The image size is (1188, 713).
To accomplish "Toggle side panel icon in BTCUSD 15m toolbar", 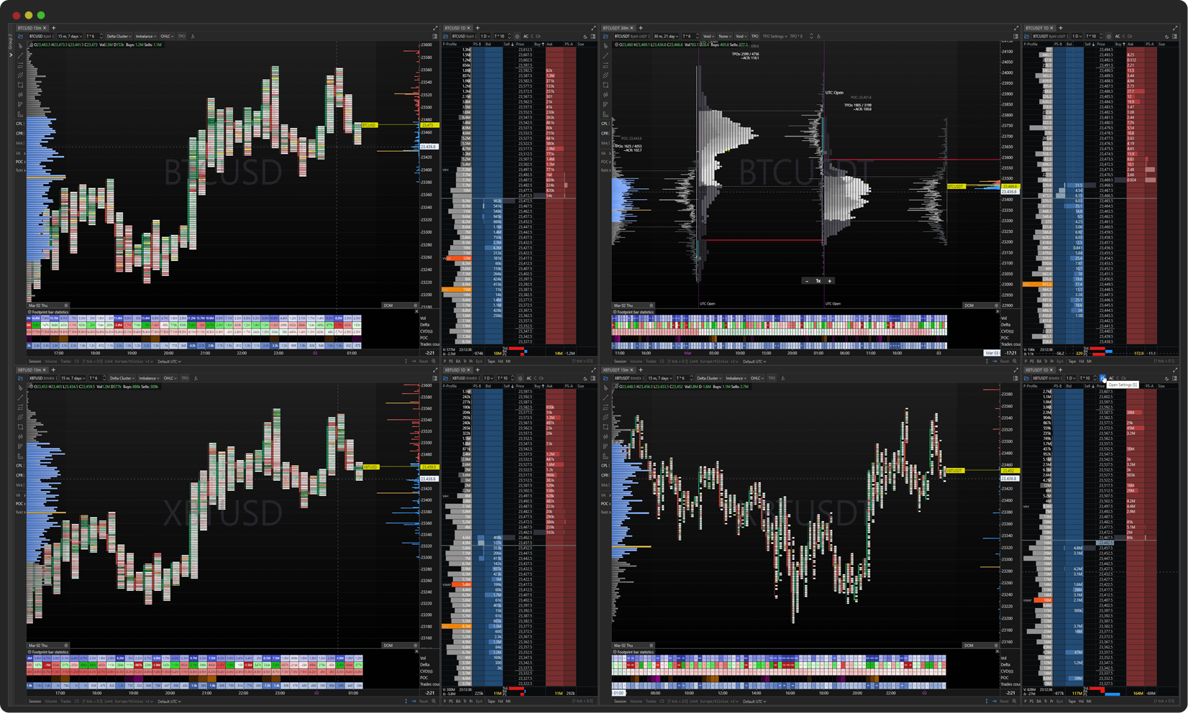I will click(x=434, y=36).
